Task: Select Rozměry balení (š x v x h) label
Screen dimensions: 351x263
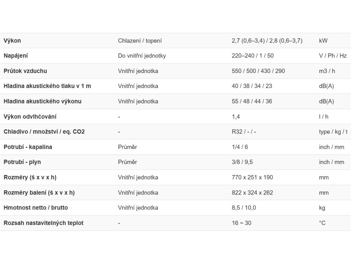Action: click(x=39, y=192)
